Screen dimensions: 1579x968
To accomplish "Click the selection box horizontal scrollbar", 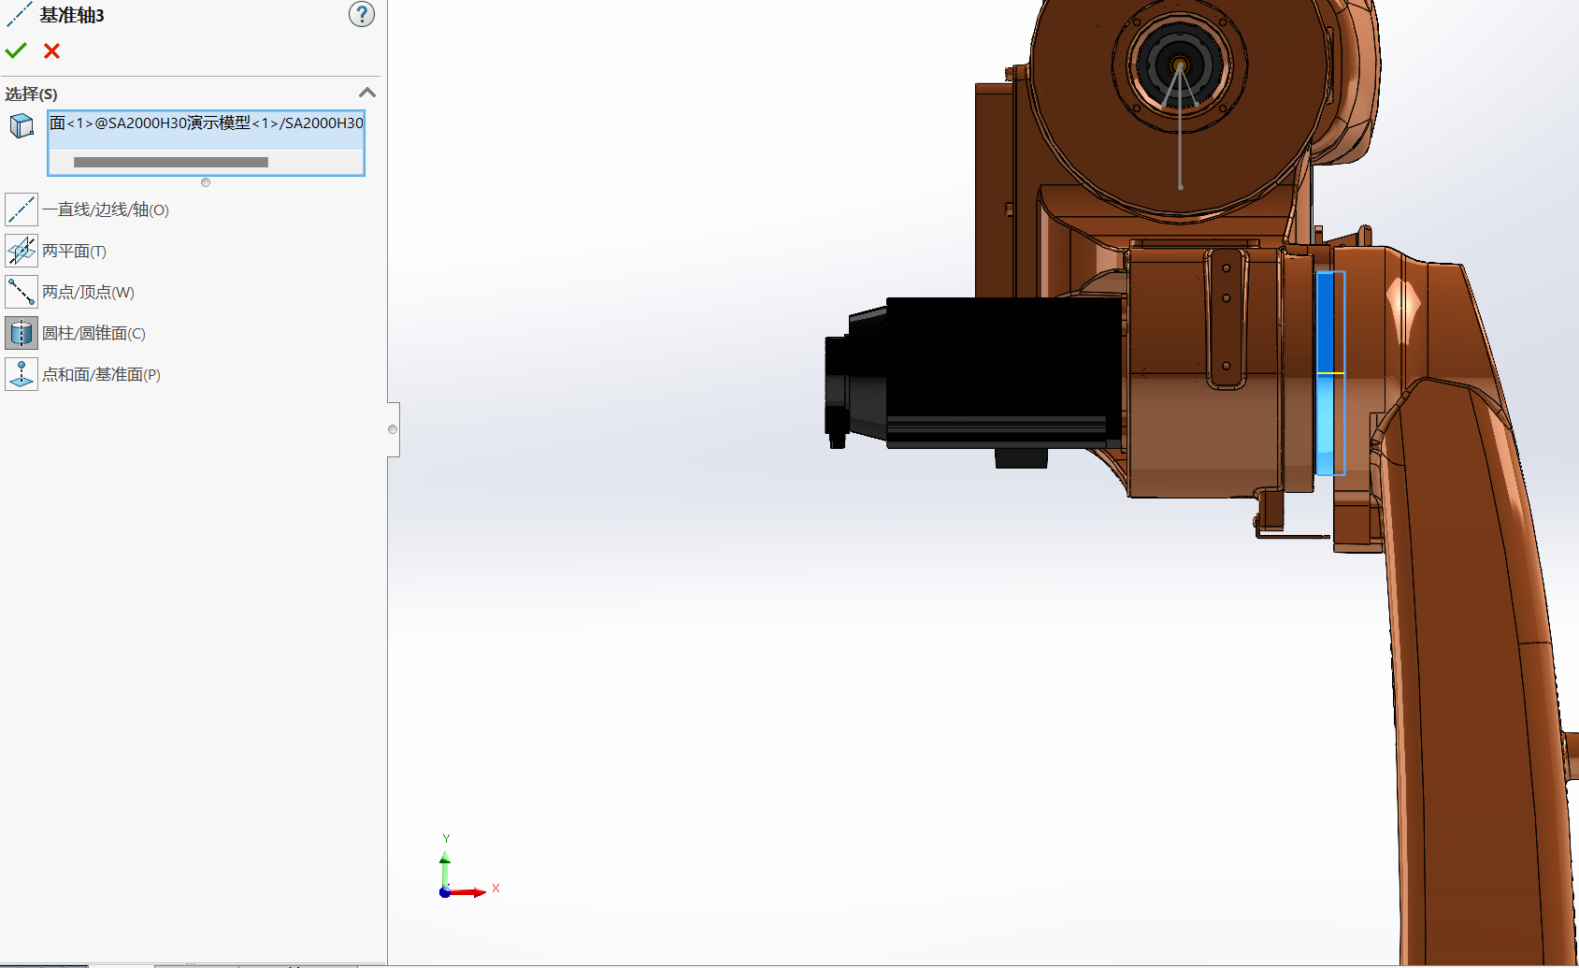I will pos(171,163).
